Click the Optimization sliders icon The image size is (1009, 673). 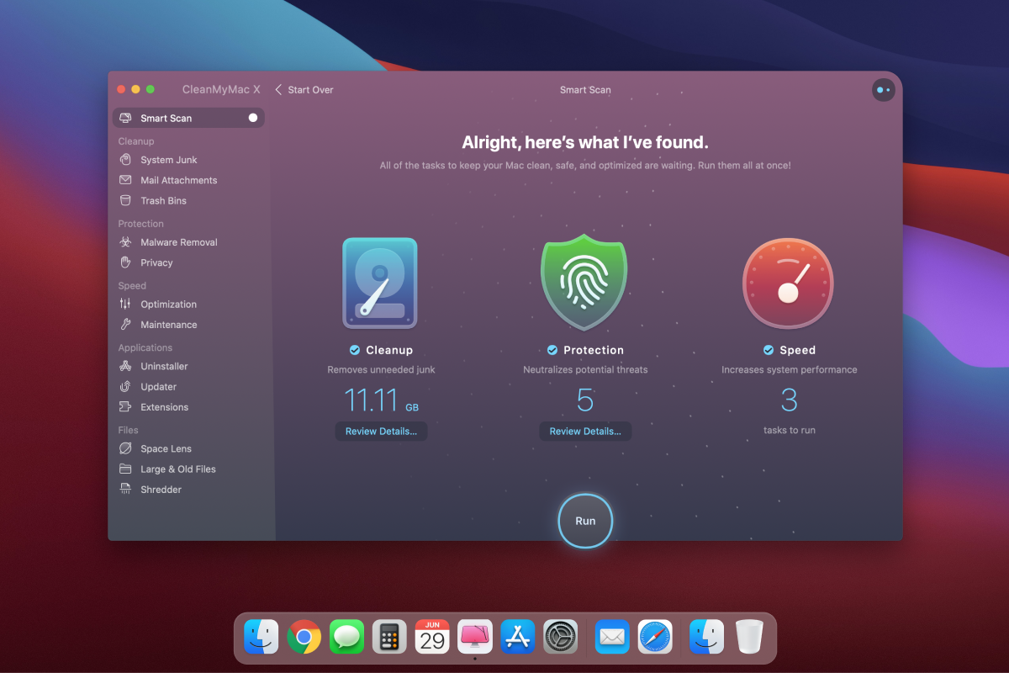tap(125, 305)
